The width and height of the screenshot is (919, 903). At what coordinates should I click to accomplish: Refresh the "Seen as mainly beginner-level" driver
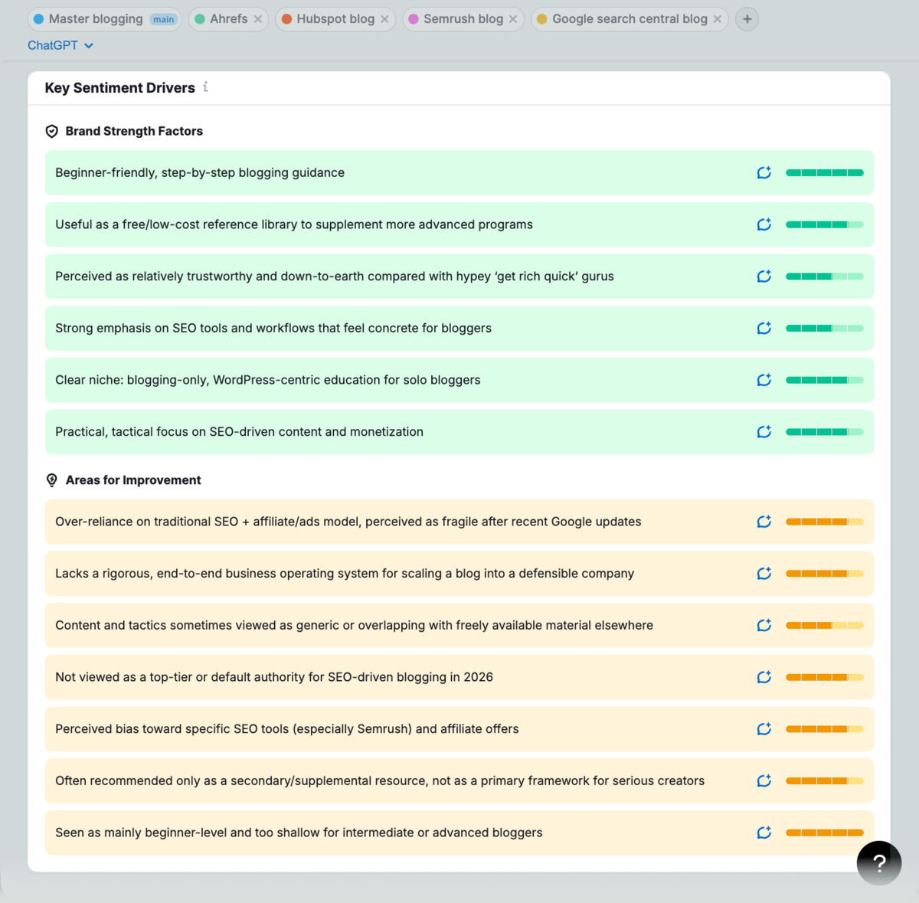(x=764, y=833)
